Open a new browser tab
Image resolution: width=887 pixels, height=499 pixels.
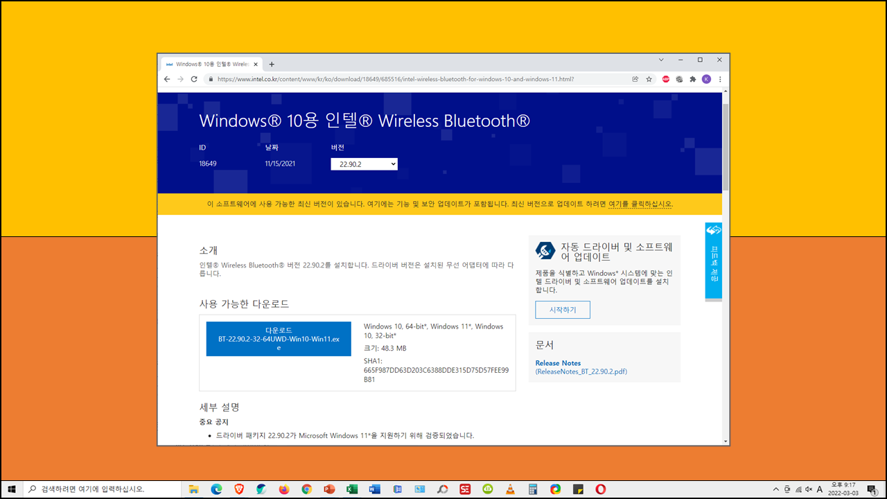pyautogui.click(x=272, y=64)
